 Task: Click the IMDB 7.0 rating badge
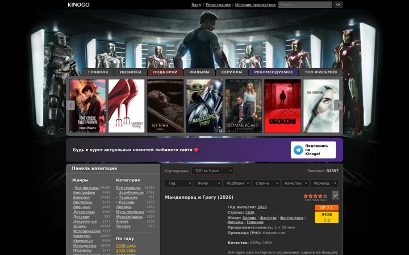(x=327, y=217)
